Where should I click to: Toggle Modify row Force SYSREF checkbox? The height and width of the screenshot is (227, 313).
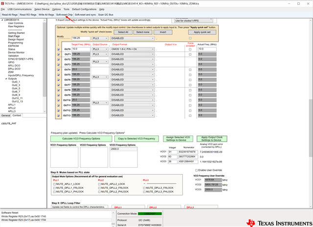coord(190,38)
